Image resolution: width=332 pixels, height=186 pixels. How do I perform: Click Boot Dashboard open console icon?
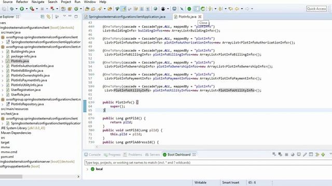pos(299,154)
